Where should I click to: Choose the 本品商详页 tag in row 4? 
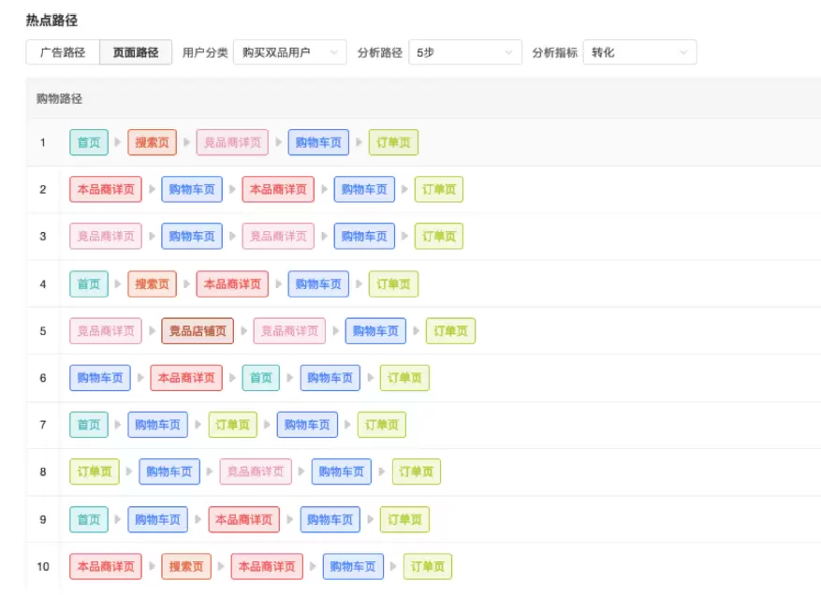(232, 283)
